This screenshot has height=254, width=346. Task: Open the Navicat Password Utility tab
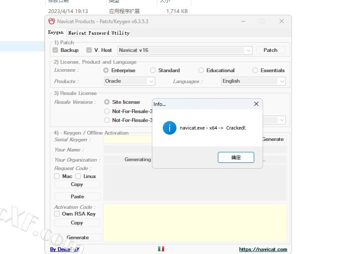(x=99, y=33)
